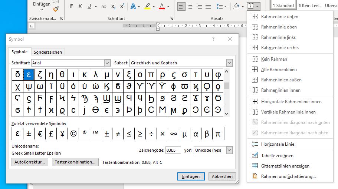Viewport: 338px width, 189px height.
Task: Pick the ∞ recently used symbol
Action: pos(174,134)
